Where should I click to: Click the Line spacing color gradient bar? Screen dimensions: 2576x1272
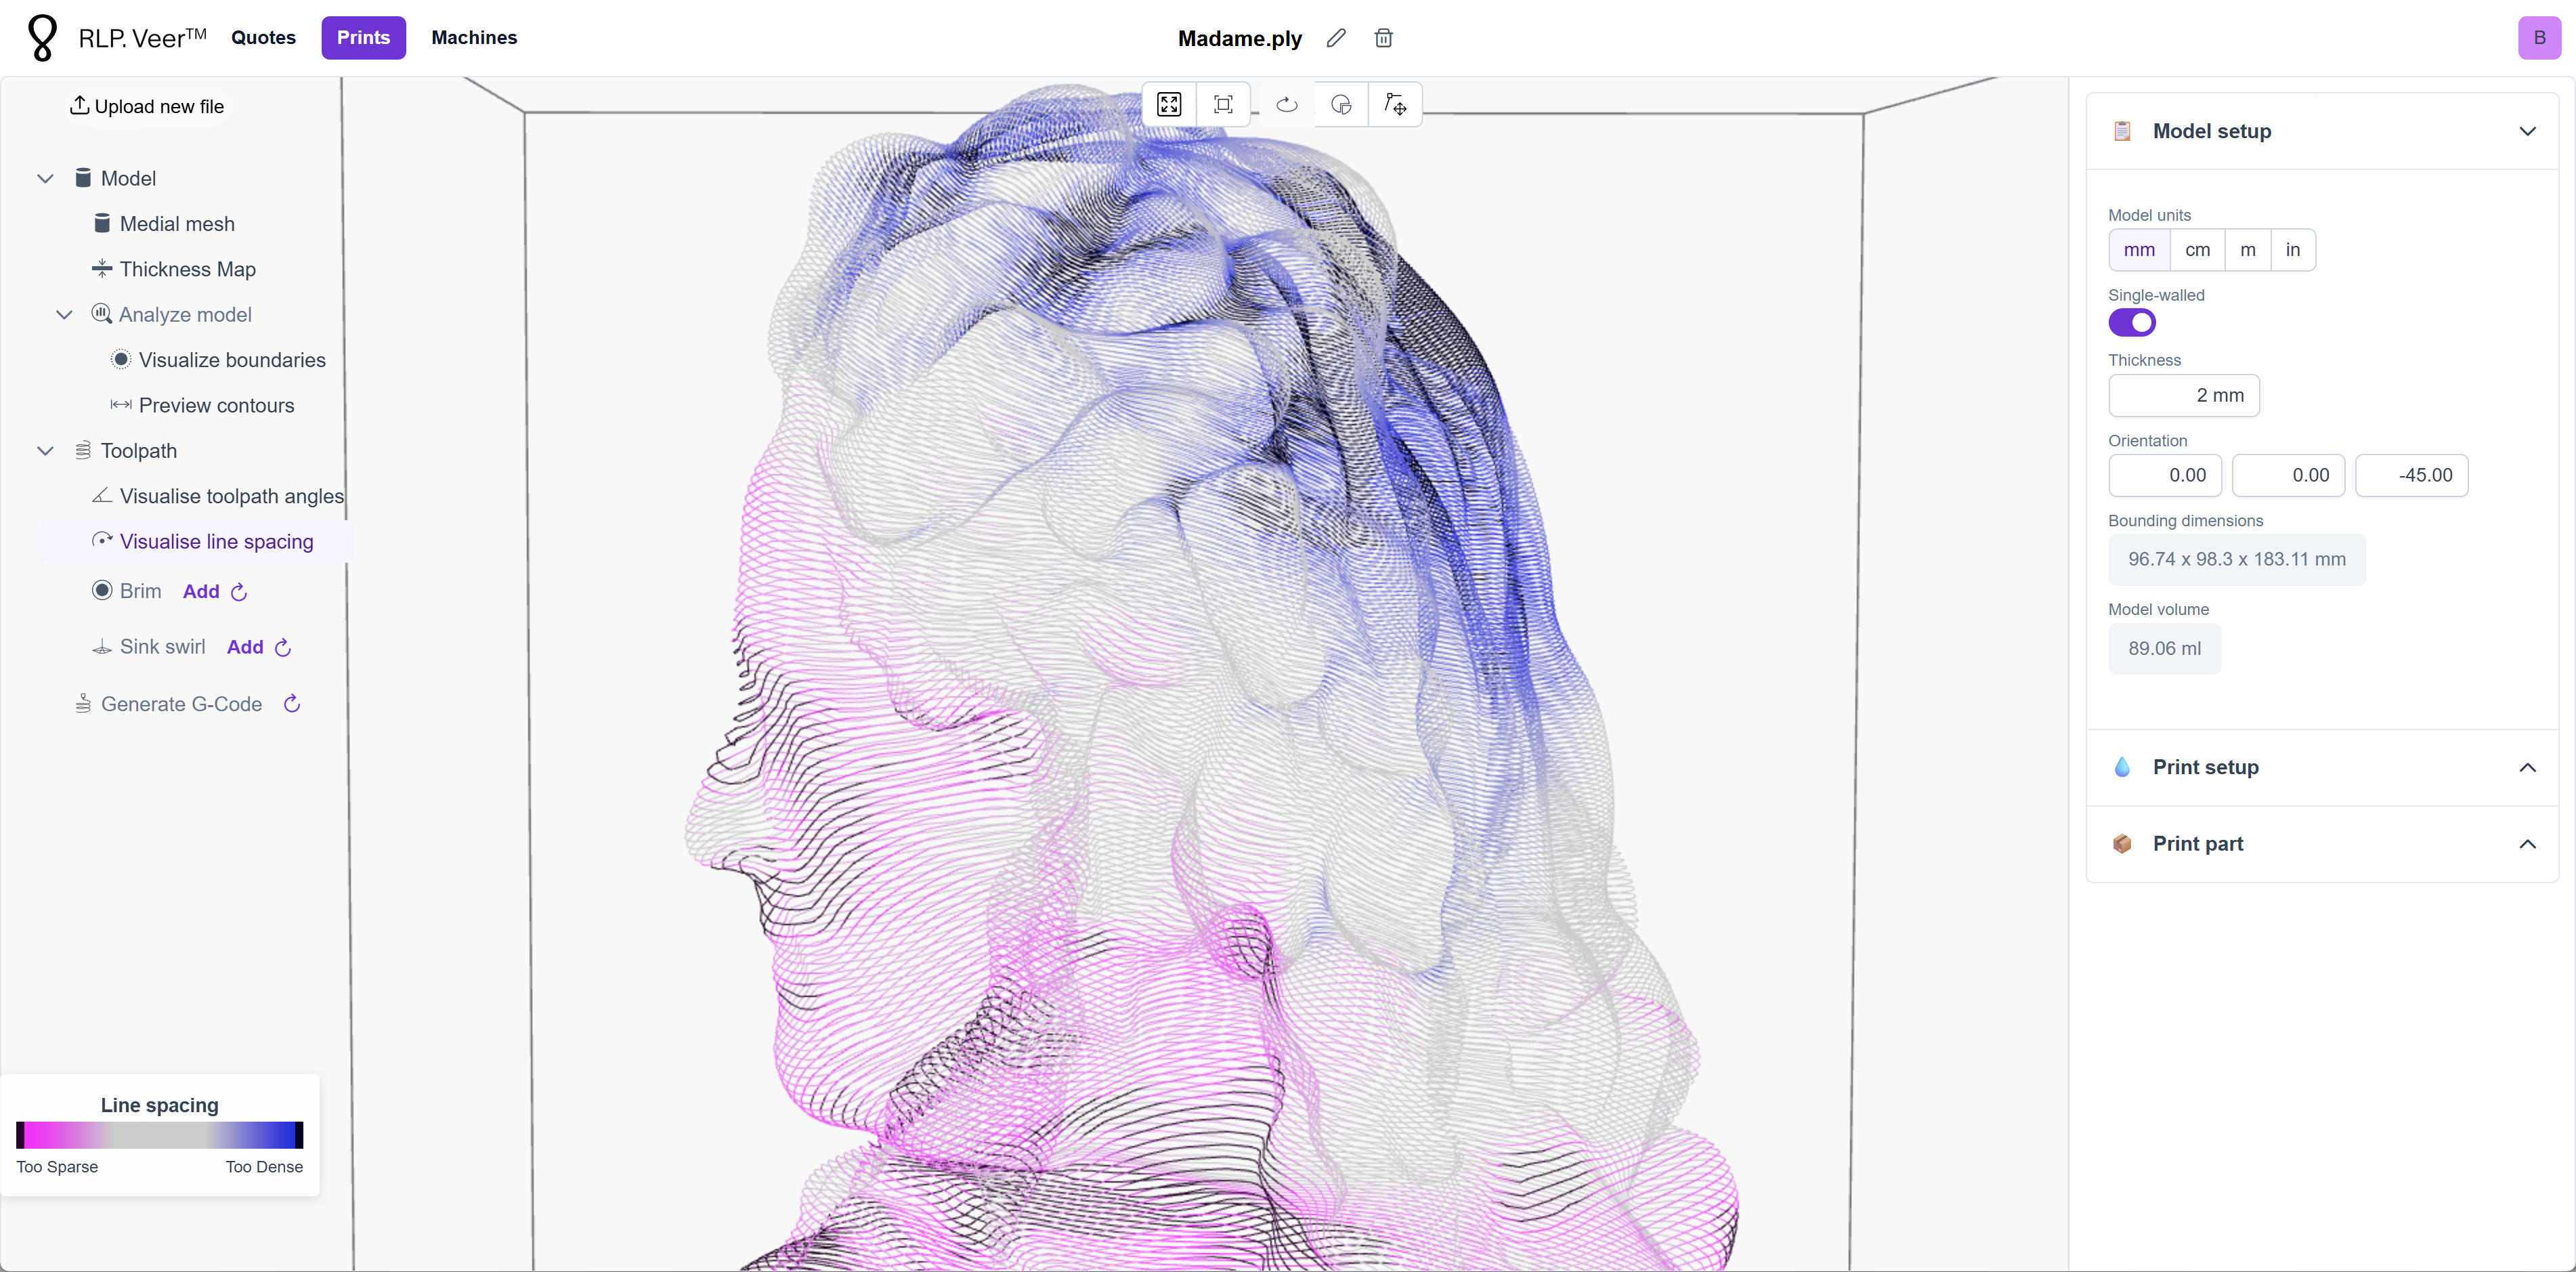point(159,1135)
